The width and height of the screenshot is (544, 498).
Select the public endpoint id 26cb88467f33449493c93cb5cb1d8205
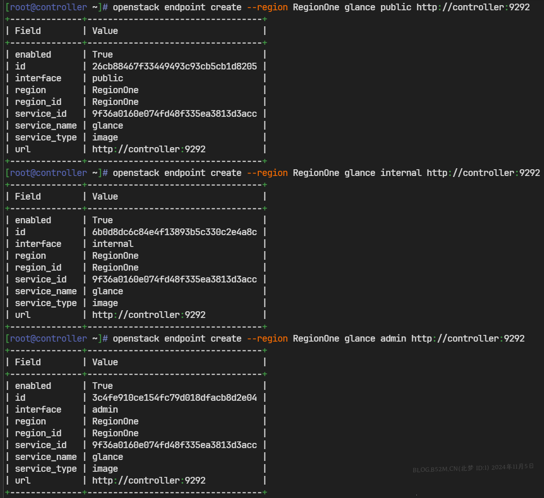coord(174,66)
